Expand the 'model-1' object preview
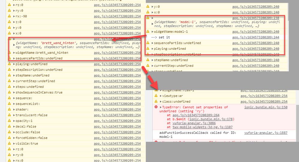 (x=152, y=24)
